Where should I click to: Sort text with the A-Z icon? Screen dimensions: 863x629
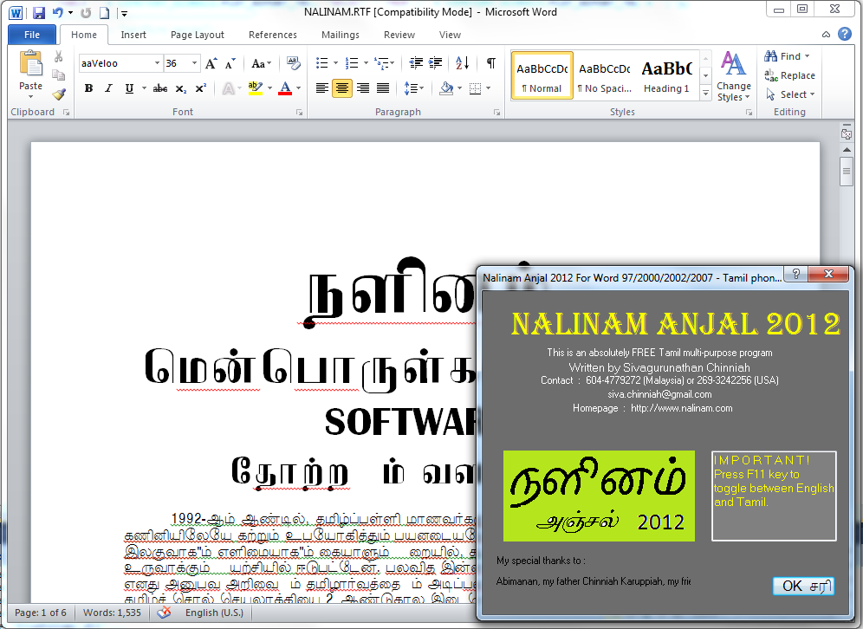(463, 63)
